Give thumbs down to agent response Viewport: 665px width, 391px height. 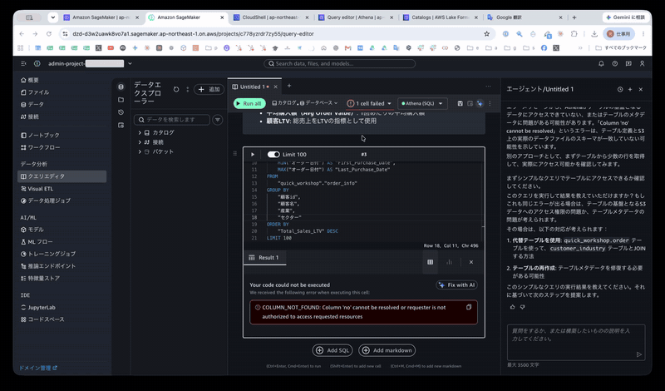pos(523,306)
